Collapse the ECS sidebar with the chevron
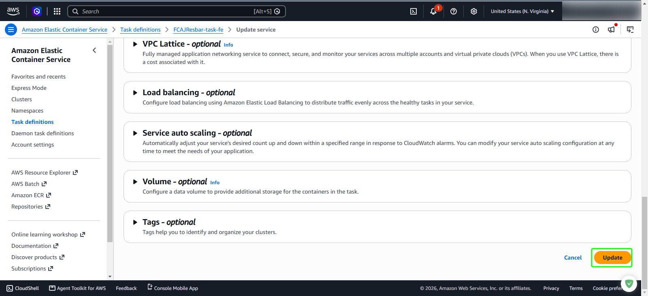Viewport: 648px width, 296px height. coord(94,50)
